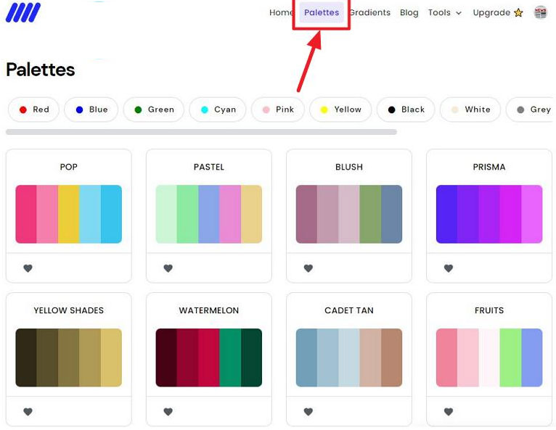Filter palettes by Pink
This screenshot has height=430, width=556.
tap(278, 109)
